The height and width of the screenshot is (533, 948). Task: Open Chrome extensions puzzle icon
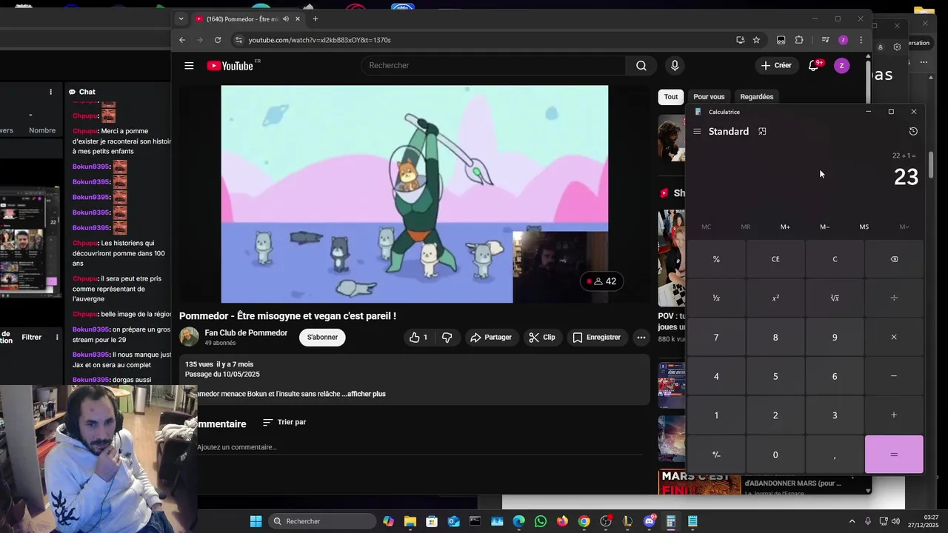799,40
